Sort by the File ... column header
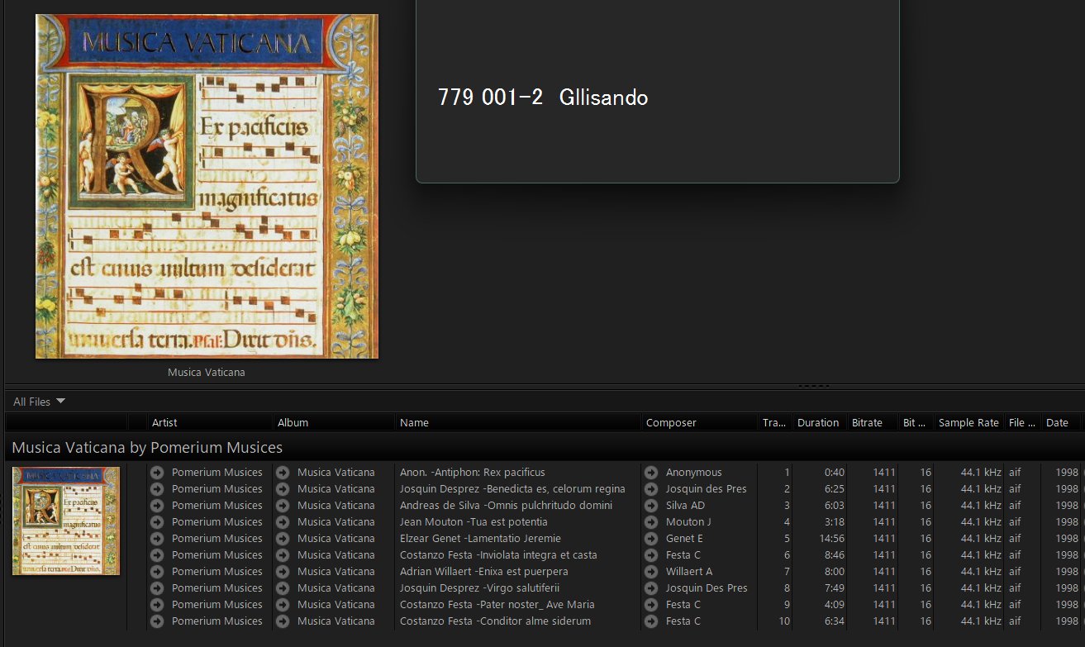Image resolution: width=1085 pixels, height=647 pixels. [x=1022, y=422]
